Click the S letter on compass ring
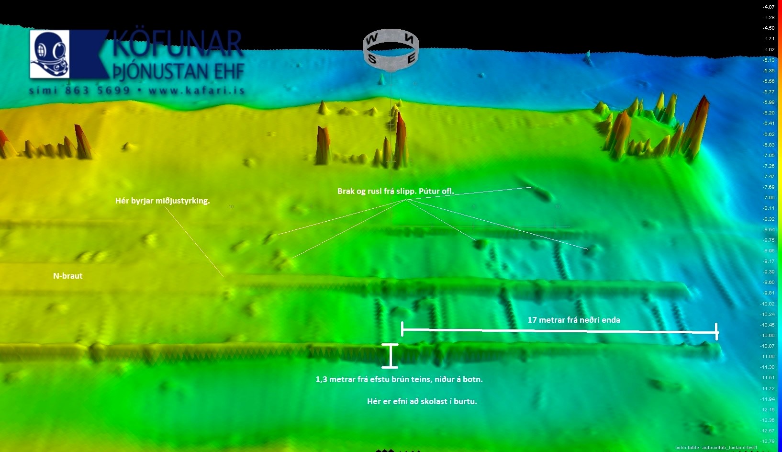782x452 pixels. point(372,59)
